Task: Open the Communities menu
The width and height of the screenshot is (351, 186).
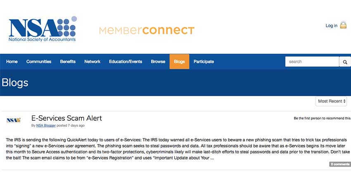Action: 39,62
